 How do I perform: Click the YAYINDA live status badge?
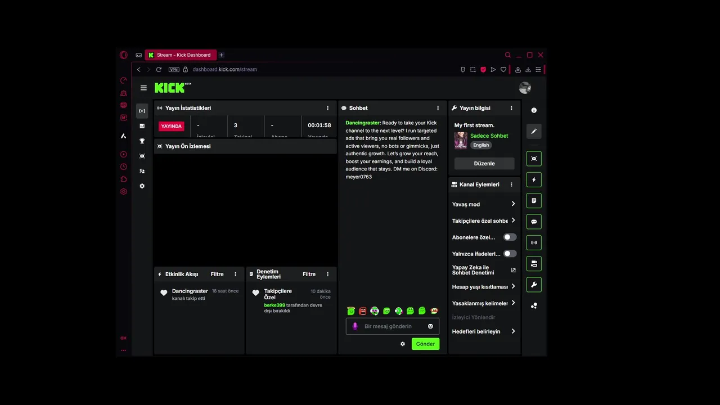172,127
